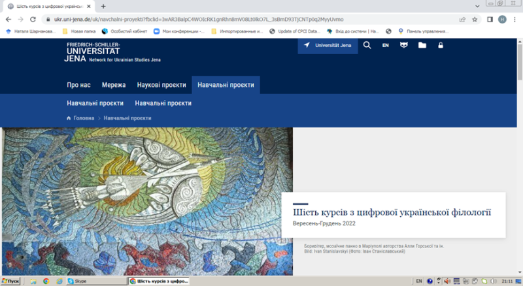Viewport: 523px width, 286px height.
Task: Click the Bild: Ivan Stanislavskyi photo credit
Action: click(x=354, y=251)
